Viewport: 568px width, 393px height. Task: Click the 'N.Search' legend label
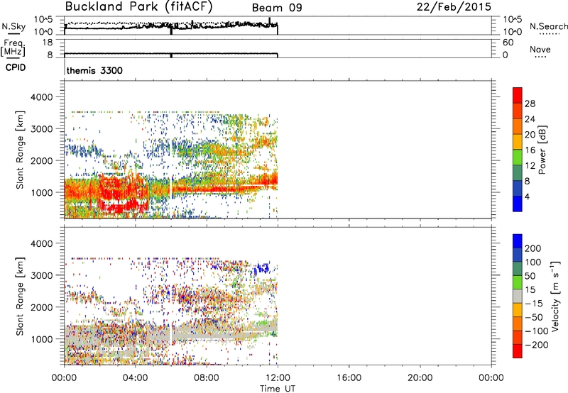click(x=549, y=26)
